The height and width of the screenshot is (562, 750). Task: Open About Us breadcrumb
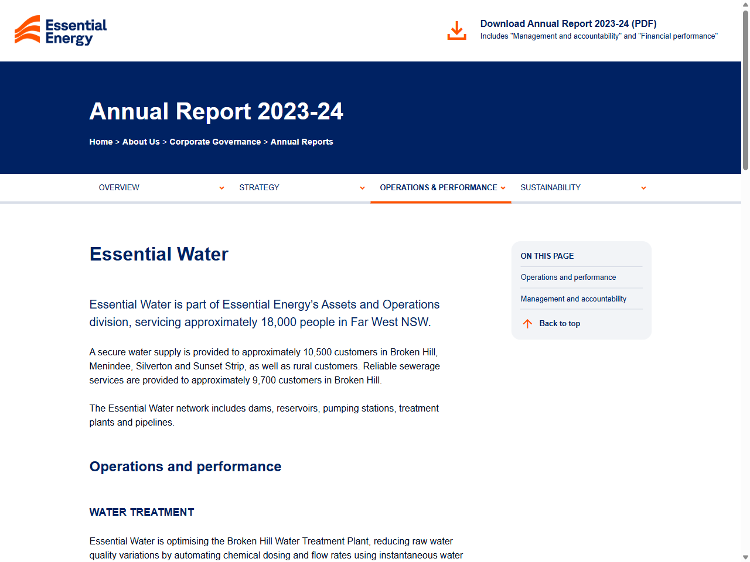(141, 142)
